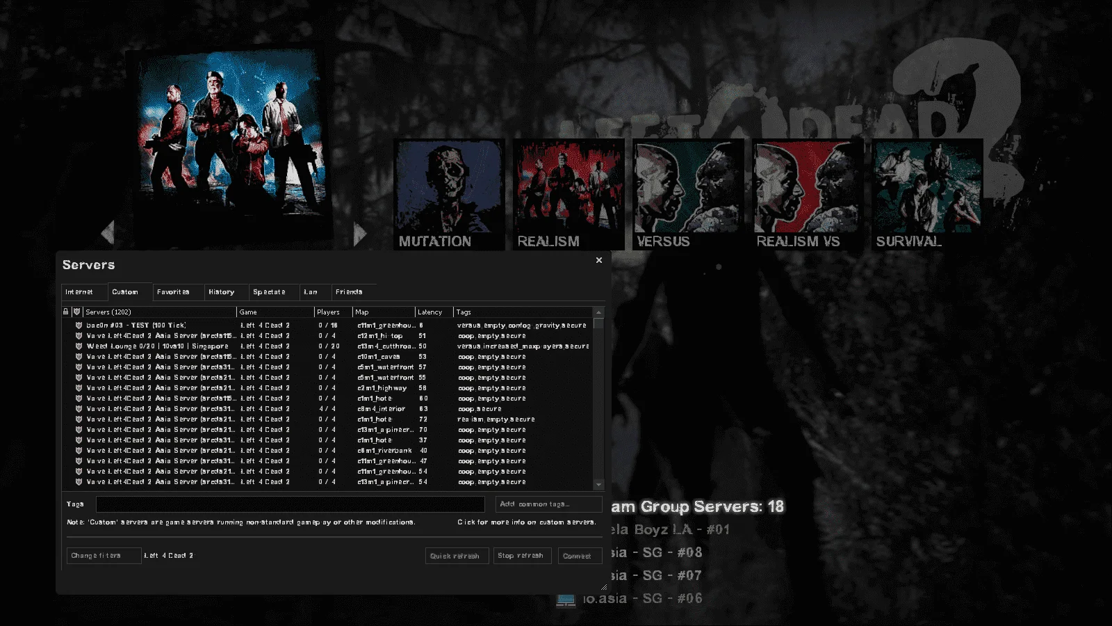Click the shield icon on the latency 37 row
Viewport: 1112px width, 626px height.
click(x=79, y=440)
